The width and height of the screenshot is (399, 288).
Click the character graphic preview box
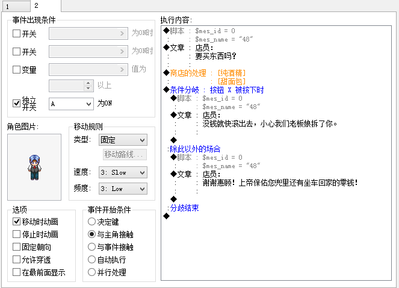pos(34,167)
